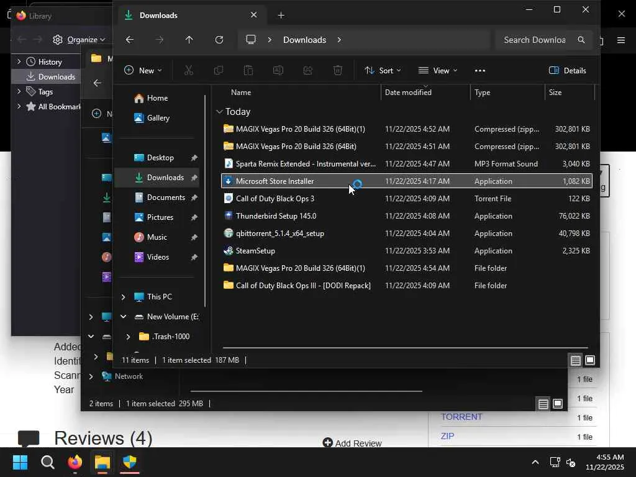636x477 pixels.
Task: Select Call of Duty Black Ops III DODI Repack folder
Action: pos(406,286)
